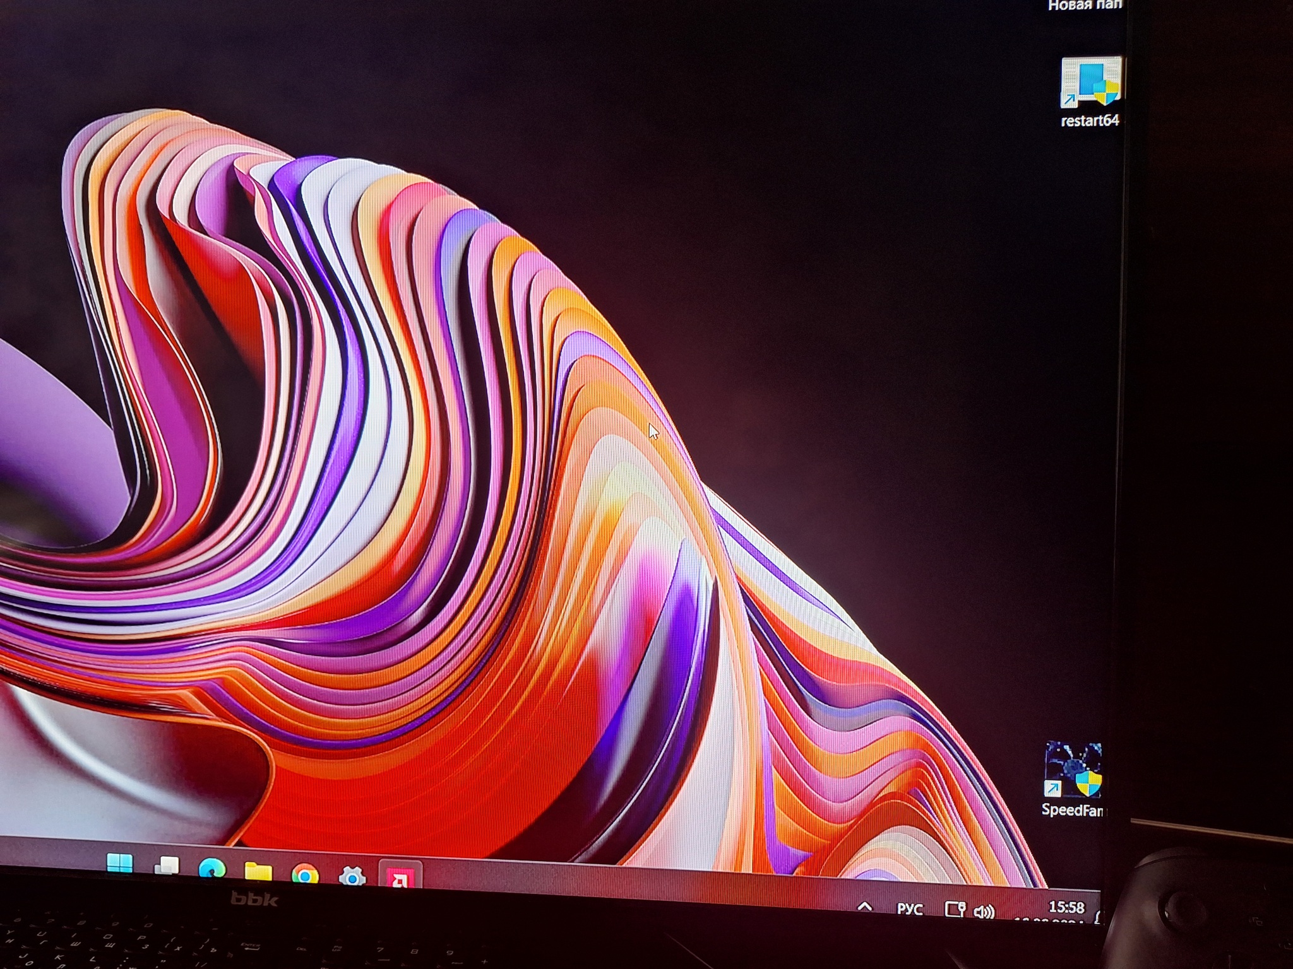
Task: Open the volume speaker tray icon
Action: point(984,912)
